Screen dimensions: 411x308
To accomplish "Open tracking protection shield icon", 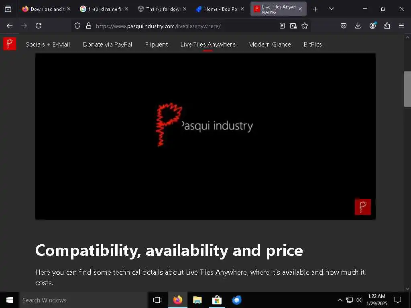I will pos(77,26).
